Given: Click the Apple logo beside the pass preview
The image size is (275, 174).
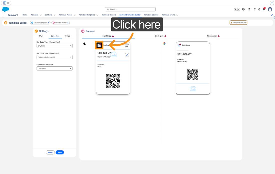Looking at the screenshot, I should (84, 44).
